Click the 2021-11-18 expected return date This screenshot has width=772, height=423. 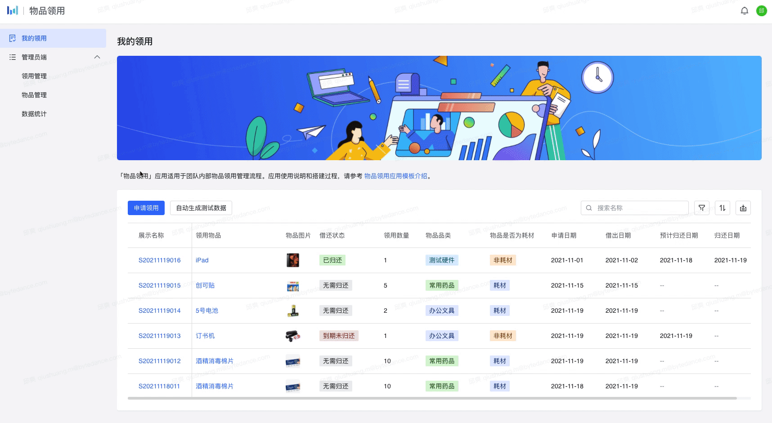676,260
